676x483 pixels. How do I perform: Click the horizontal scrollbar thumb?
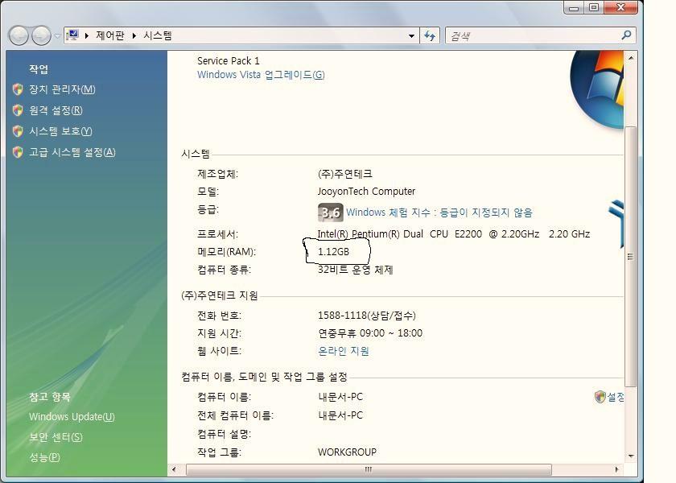coord(369,469)
